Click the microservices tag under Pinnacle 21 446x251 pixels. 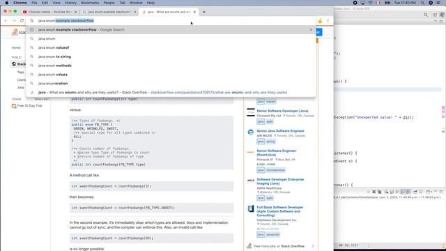[x=276, y=170]
